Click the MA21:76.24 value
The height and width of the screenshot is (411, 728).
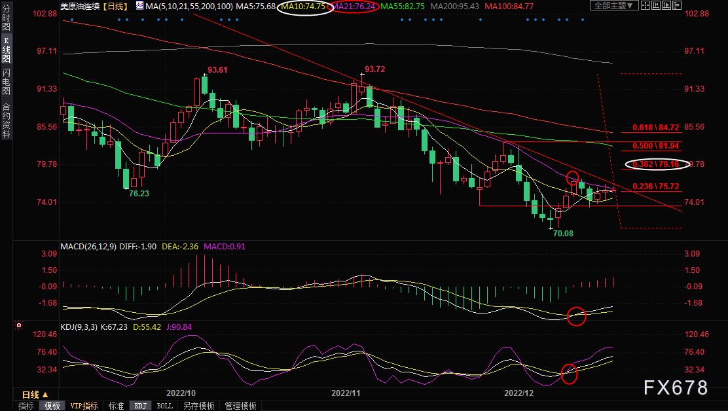point(354,6)
